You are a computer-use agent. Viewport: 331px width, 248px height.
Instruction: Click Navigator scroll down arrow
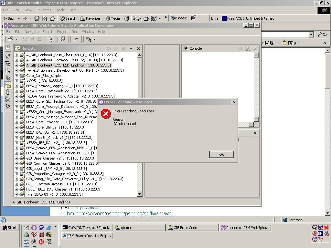tap(139, 194)
